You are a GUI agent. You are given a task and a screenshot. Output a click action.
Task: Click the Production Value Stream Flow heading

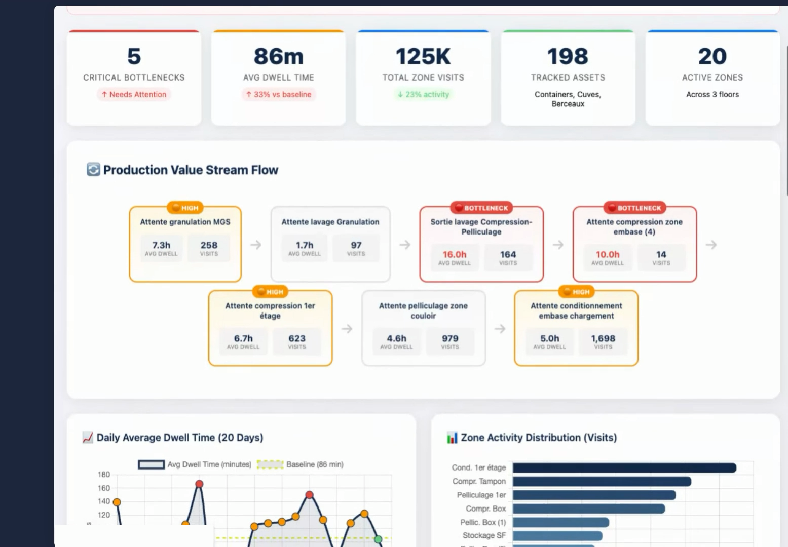click(x=191, y=170)
